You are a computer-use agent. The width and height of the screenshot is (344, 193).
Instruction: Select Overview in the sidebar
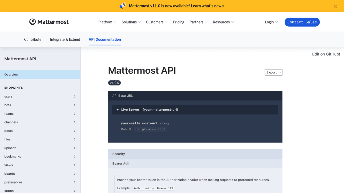(40, 74)
